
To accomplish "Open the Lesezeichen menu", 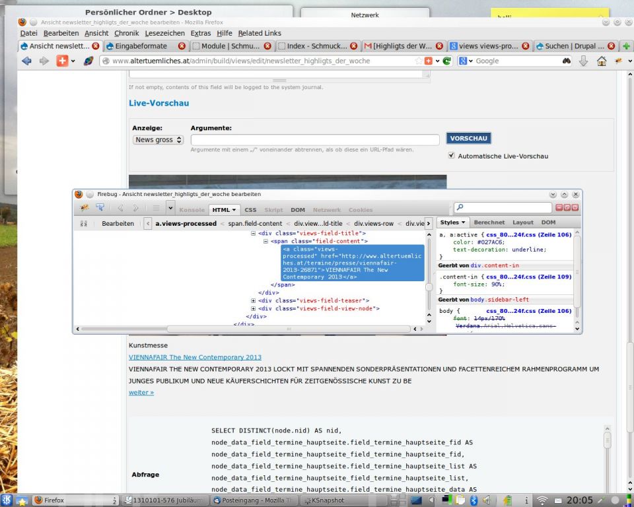I will pos(164,33).
